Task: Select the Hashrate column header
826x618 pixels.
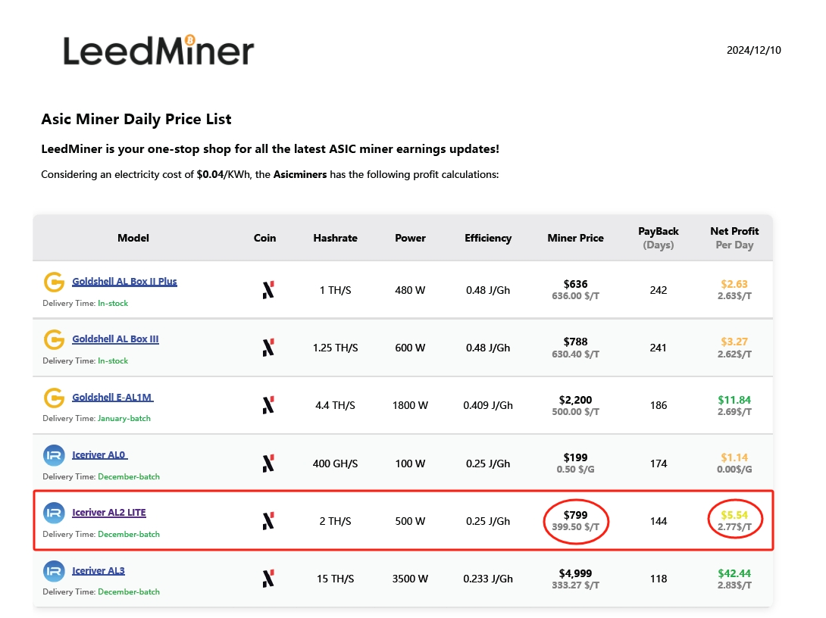Action: click(335, 238)
